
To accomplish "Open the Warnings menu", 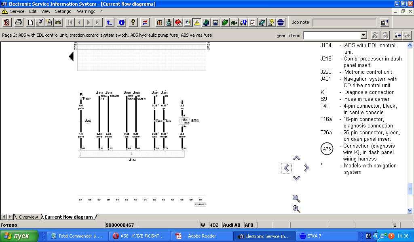I will pos(86,11).
